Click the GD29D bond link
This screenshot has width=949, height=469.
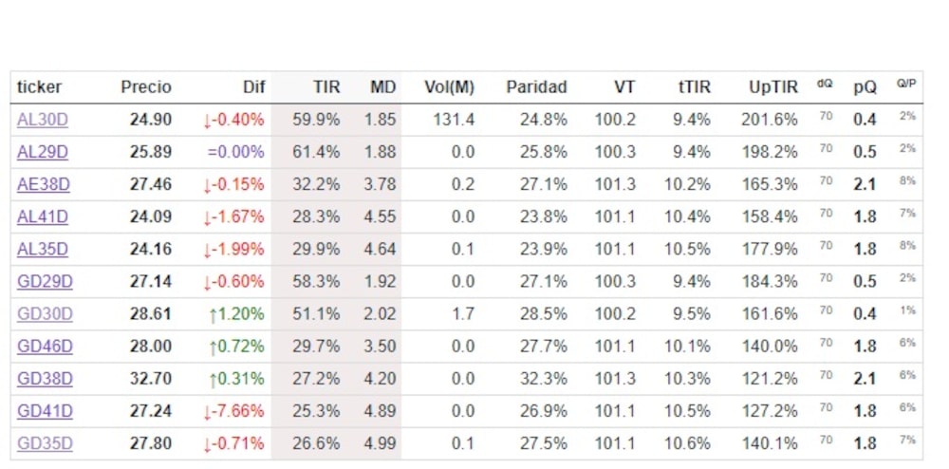click(x=45, y=282)
